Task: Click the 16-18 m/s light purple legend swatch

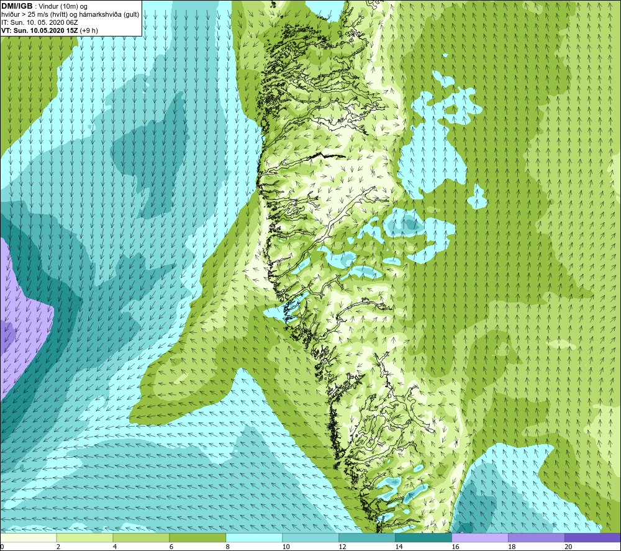Action: 480,537
